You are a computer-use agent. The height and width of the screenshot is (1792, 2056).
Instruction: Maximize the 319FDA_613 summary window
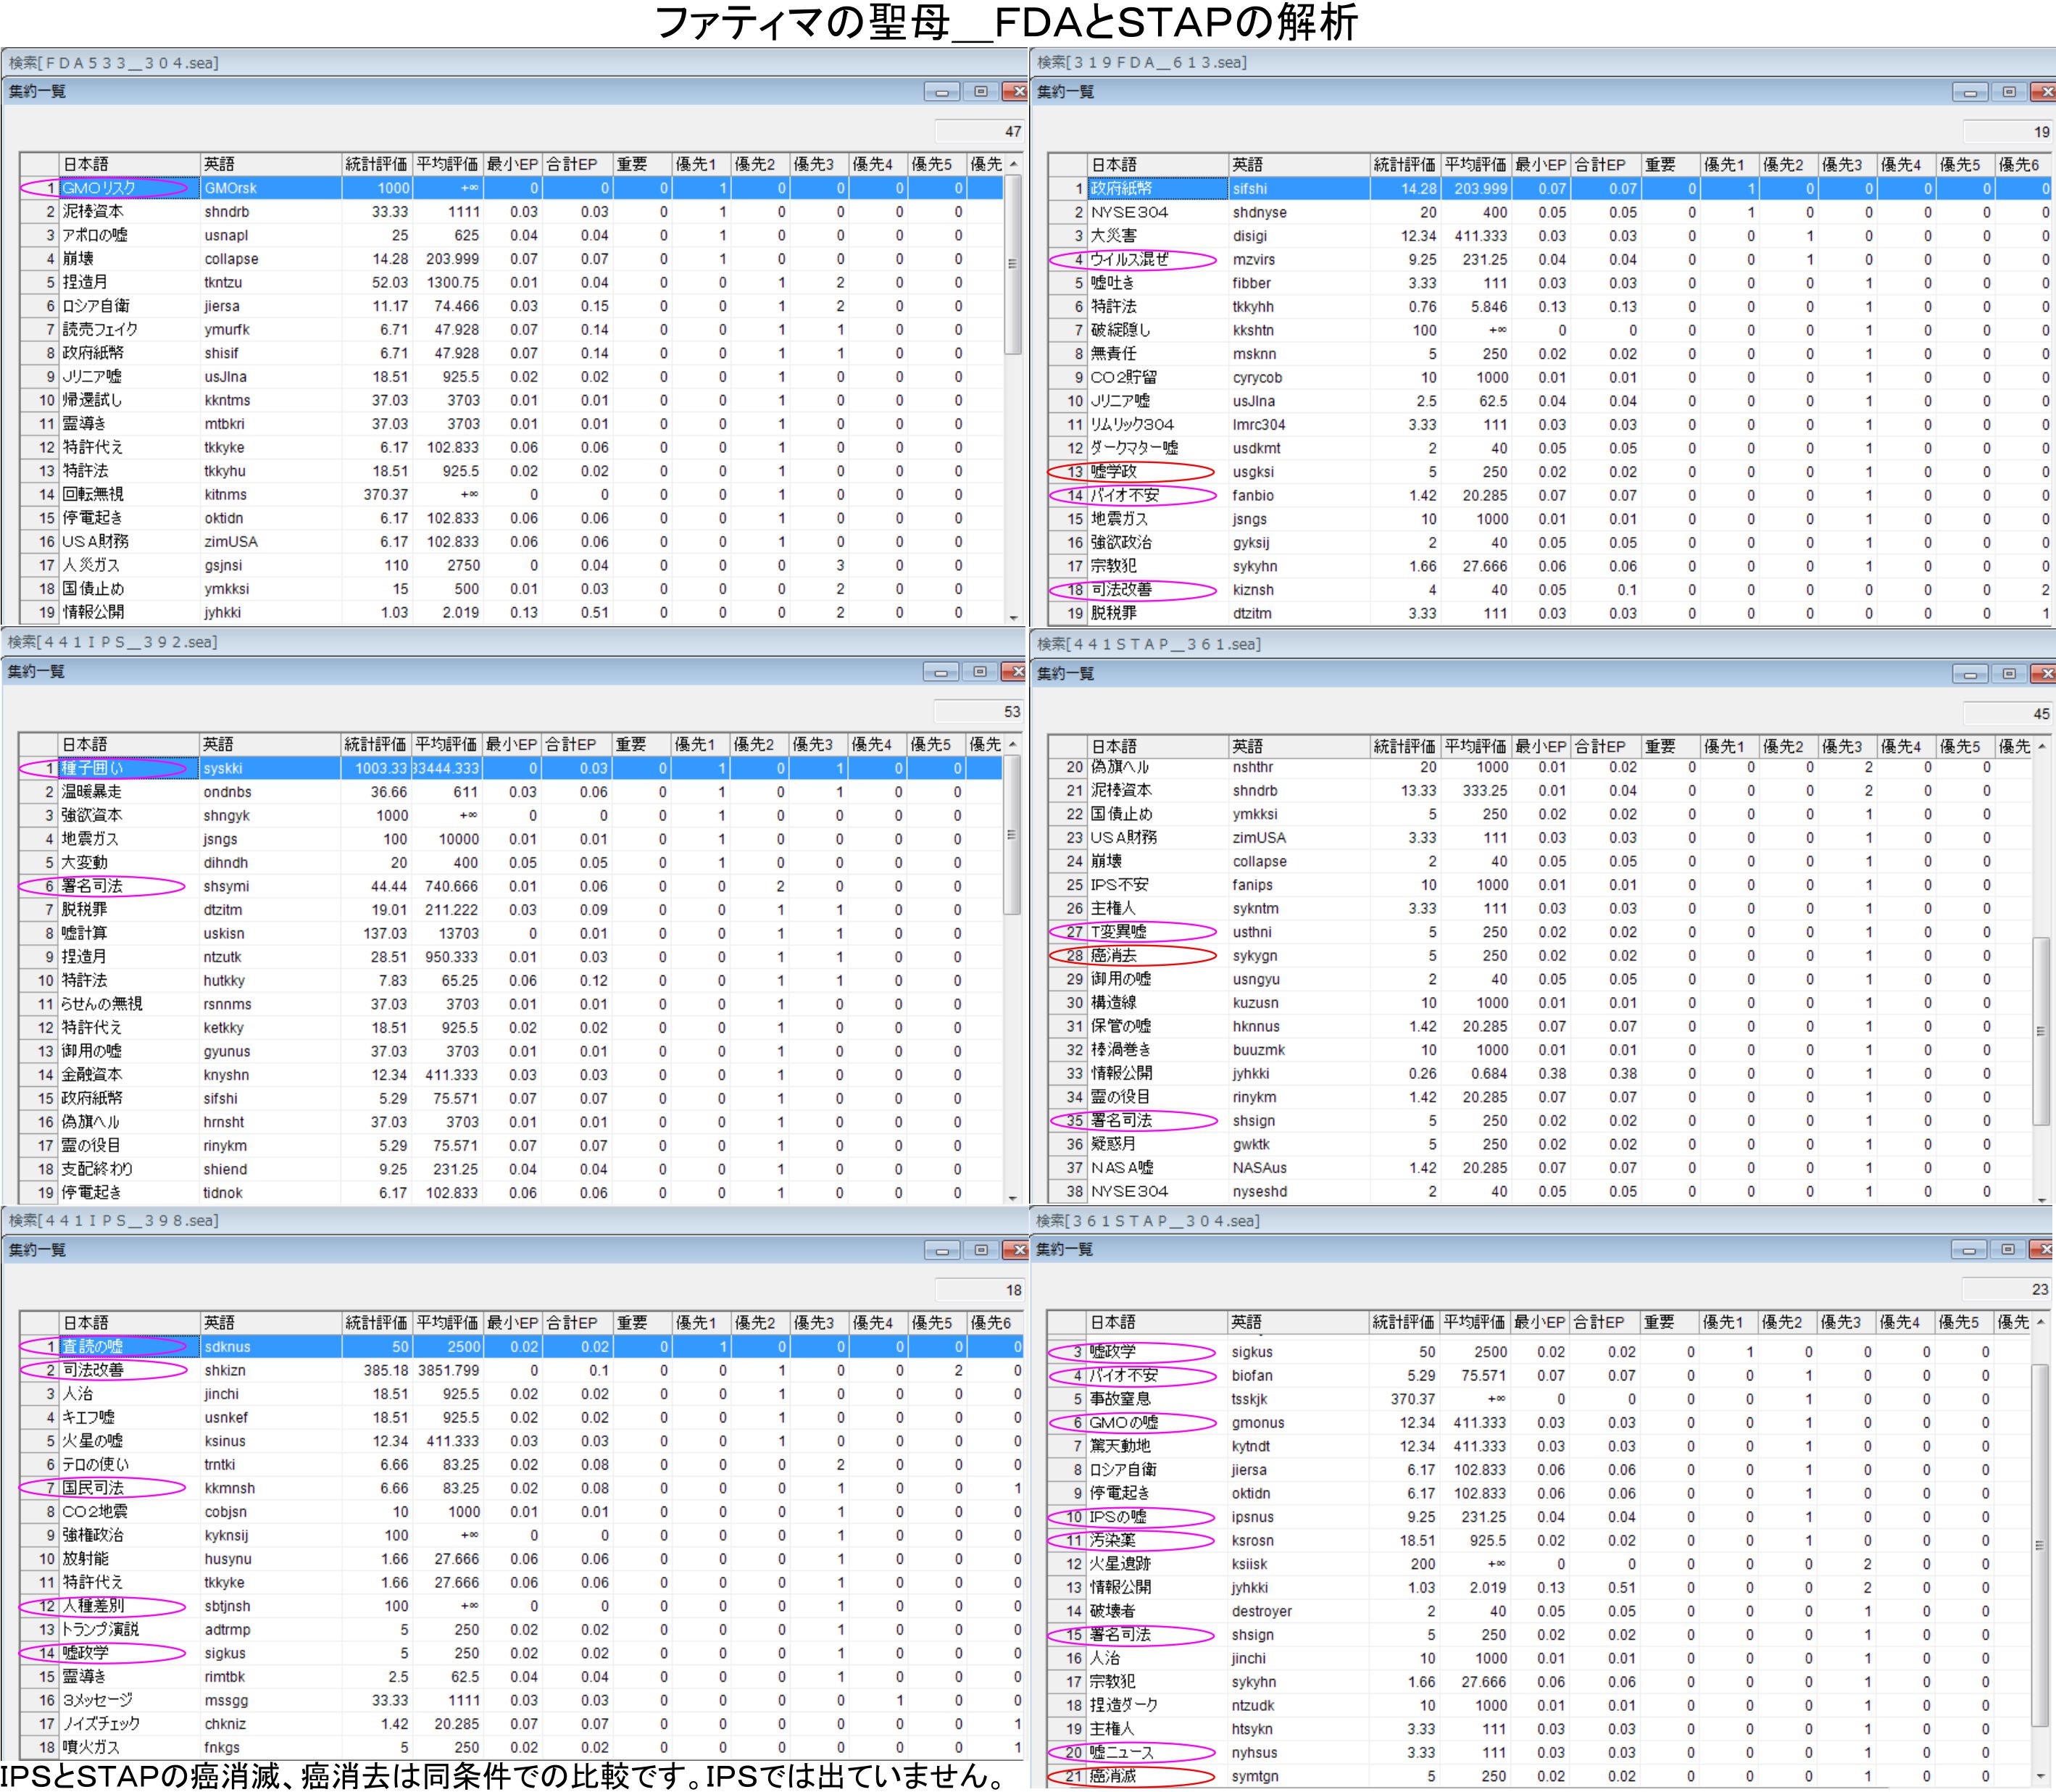(2008, 92)
